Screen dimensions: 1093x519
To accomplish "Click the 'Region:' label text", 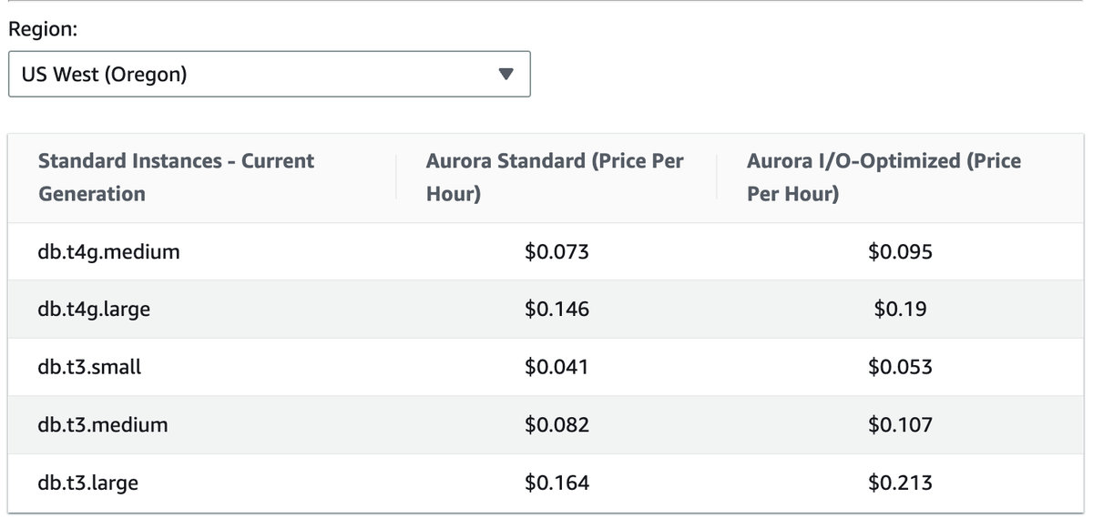I will point(42,28).
